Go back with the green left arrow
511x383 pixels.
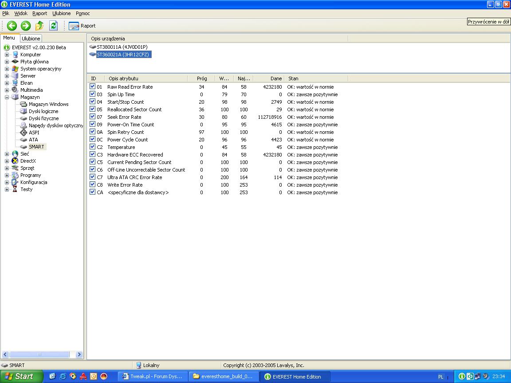click(12, 26)
